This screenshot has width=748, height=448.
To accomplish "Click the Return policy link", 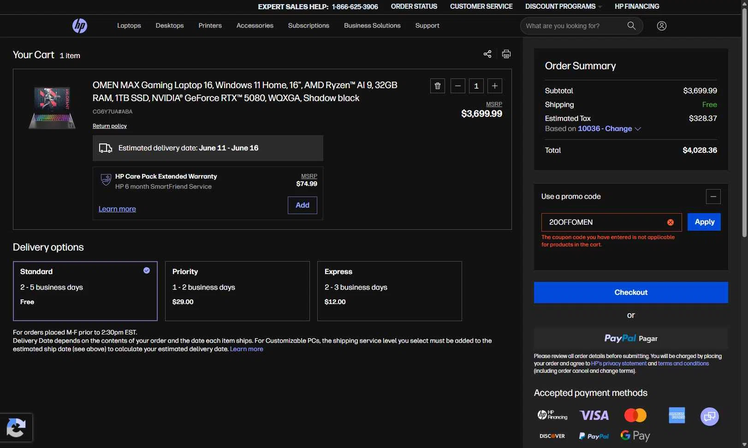I will tap(110, 126).
